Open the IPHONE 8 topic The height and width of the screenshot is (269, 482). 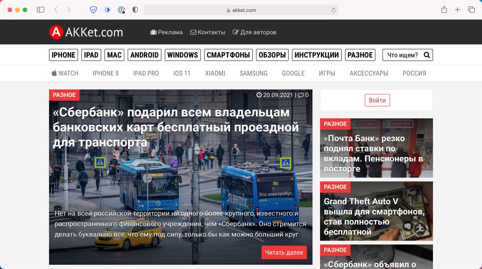pyautogui.click(x=105, y=73)
